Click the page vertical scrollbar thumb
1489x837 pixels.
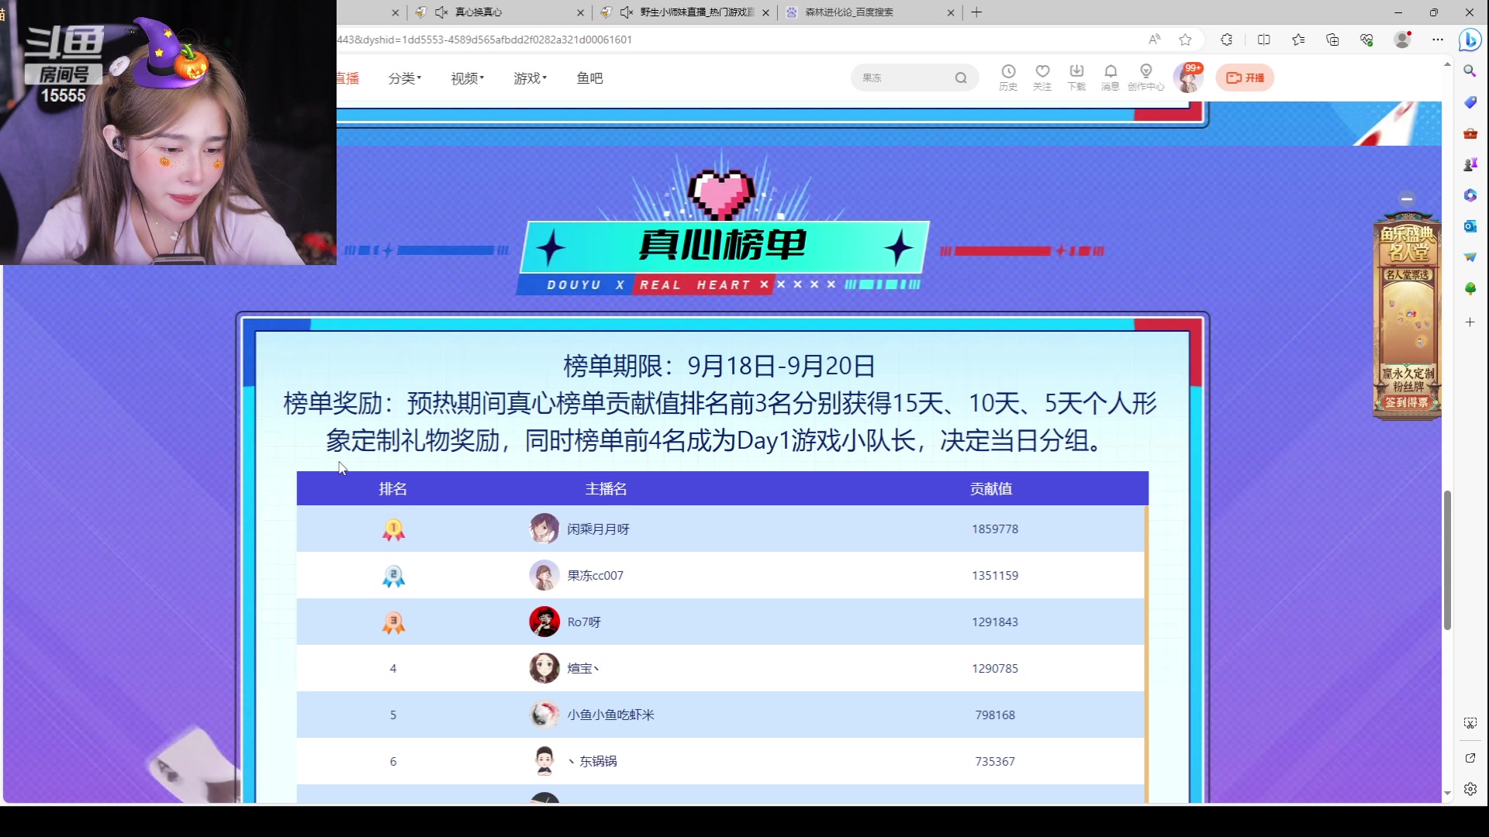pos(1447,560)
